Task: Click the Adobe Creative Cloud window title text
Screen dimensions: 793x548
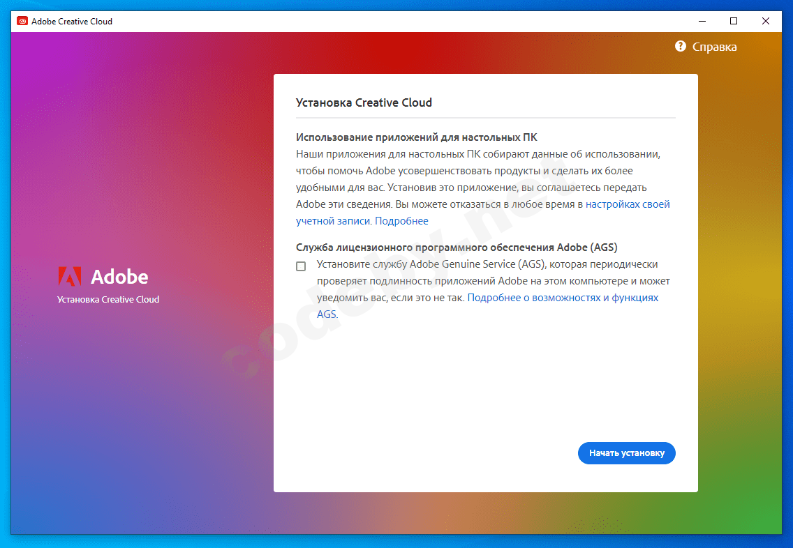Action: click(x=72, y=21)
